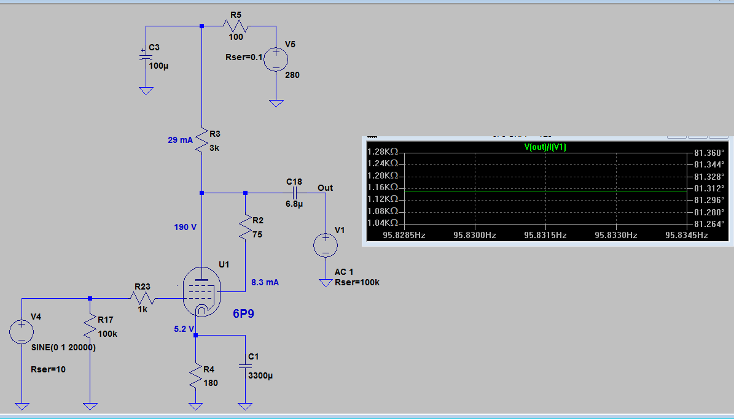Click the AC 1 text of V1
The width and height of the screenshot is (734, 419).
[x=344, y=272]
